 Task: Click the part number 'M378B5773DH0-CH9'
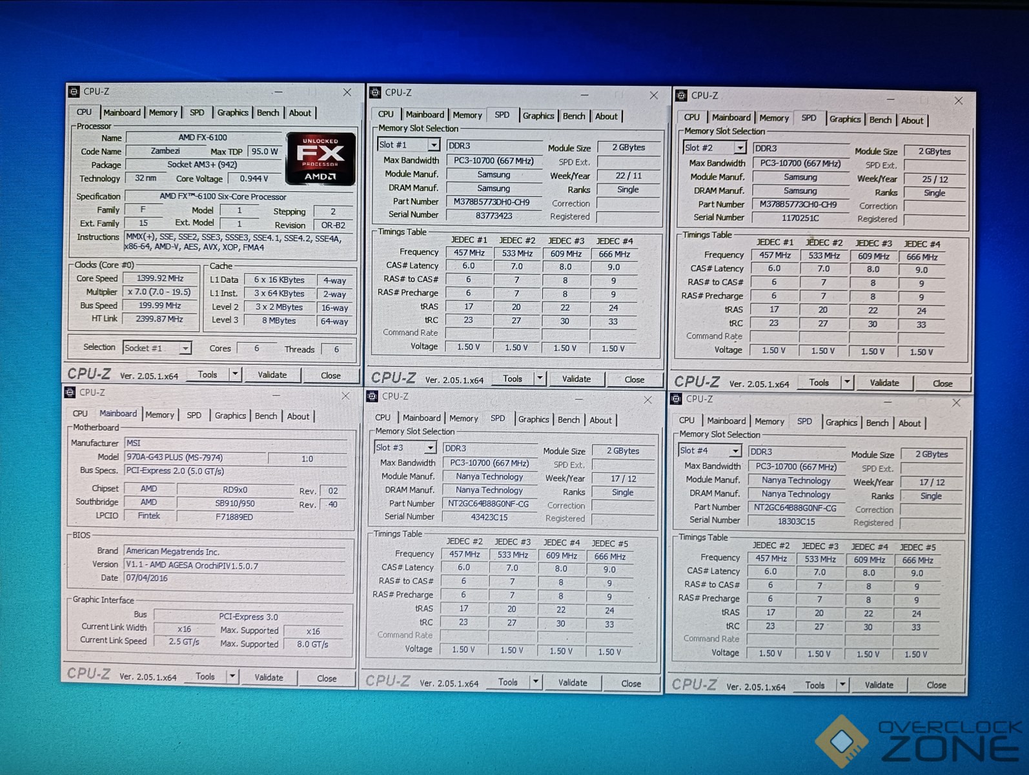click(492, 201)
